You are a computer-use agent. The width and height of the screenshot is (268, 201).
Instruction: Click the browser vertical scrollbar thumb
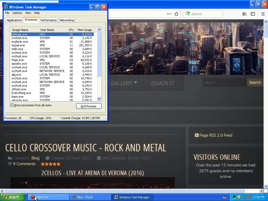click(266, 31)
